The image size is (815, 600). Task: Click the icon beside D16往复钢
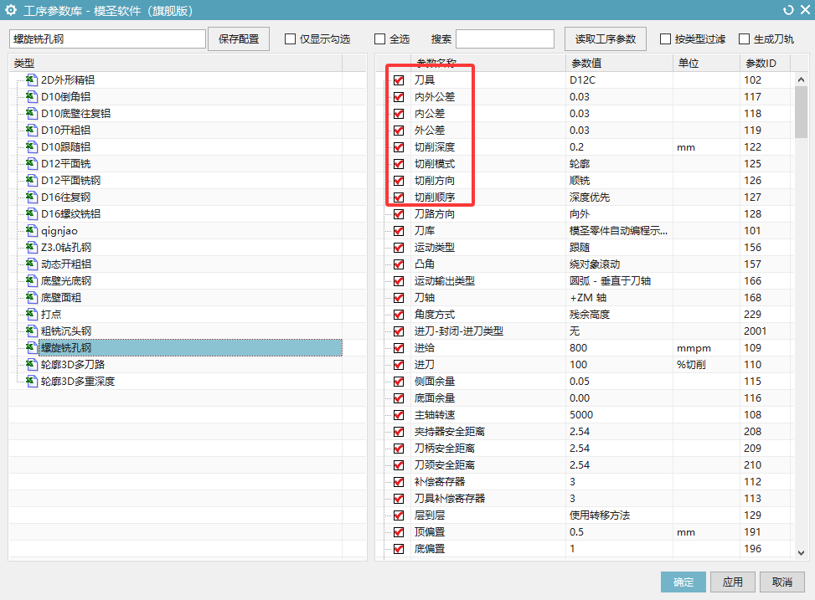coord(32,197)
